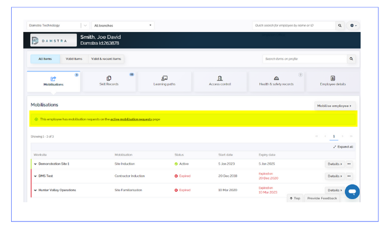Switch to Valid items filter
390x233 pixels.
(74, 59)
